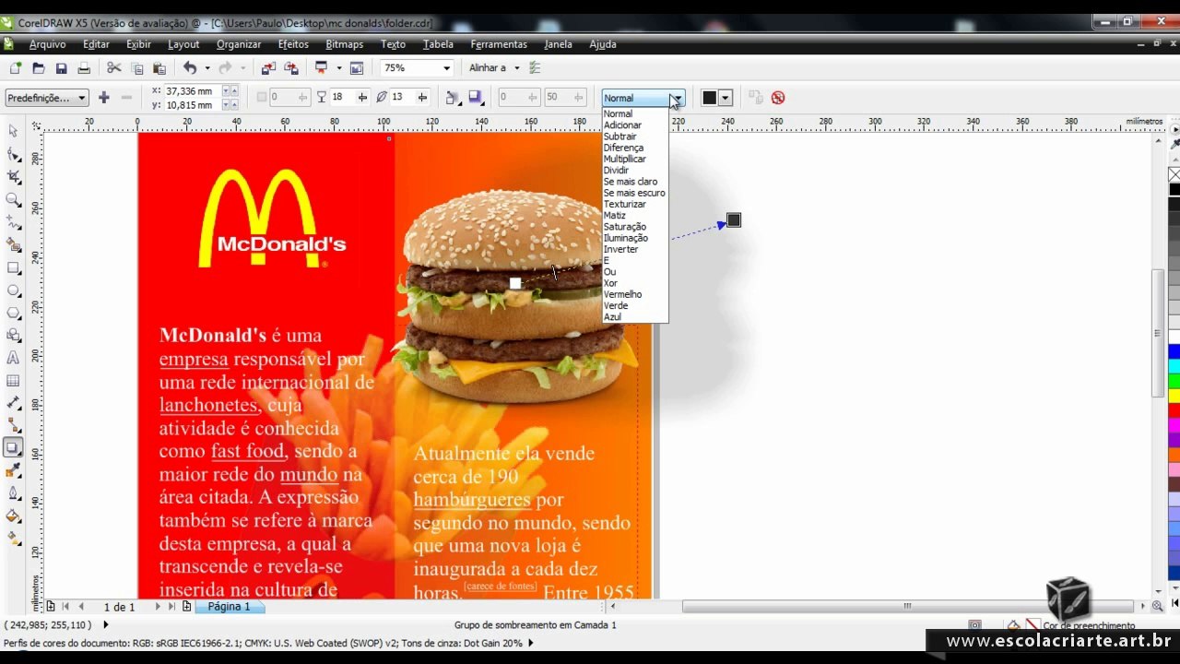Expand the Alinhar a snap dropdown
The width and height of the screenshot is (1180, 664).
click(516, 68)
